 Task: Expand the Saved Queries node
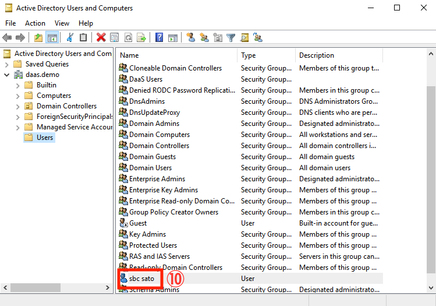pyautogui.click(x=7, y=65)
